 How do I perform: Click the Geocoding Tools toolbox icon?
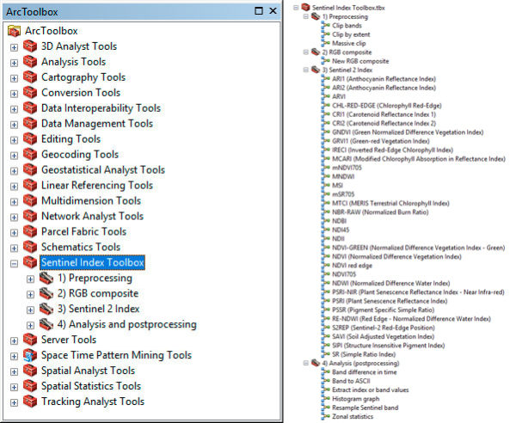point(30,155)
